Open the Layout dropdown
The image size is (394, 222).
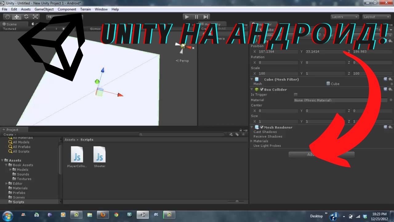pos(376,17)
